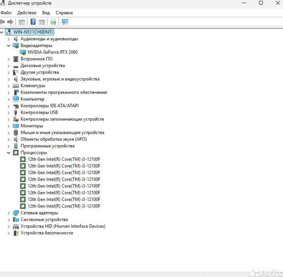Click the Back navigation arrow
283x277 pixels.
coord(3,22)
